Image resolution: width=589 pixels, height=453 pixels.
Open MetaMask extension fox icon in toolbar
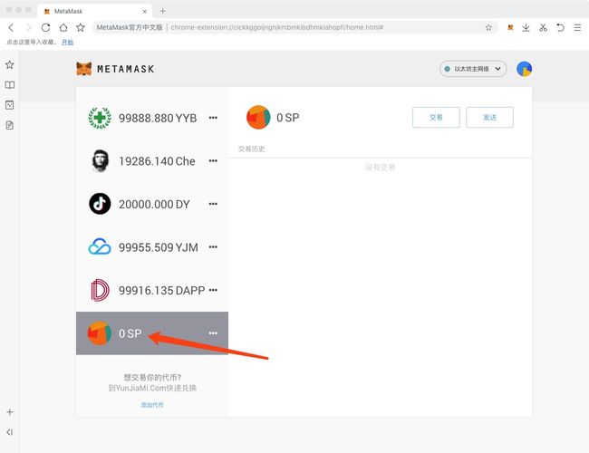point(510,27)
